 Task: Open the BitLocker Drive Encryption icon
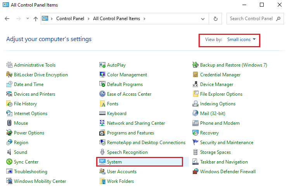(x=9, y=74)
